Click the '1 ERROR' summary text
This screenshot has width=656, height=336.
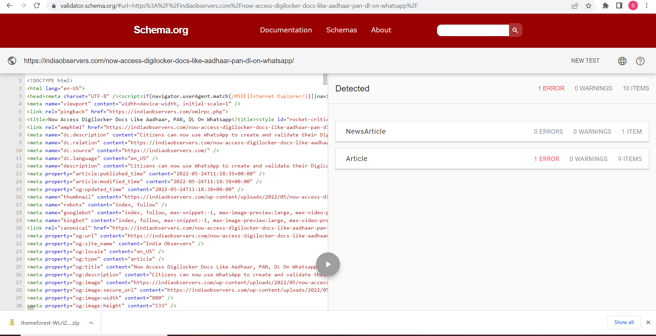point(551,88)
